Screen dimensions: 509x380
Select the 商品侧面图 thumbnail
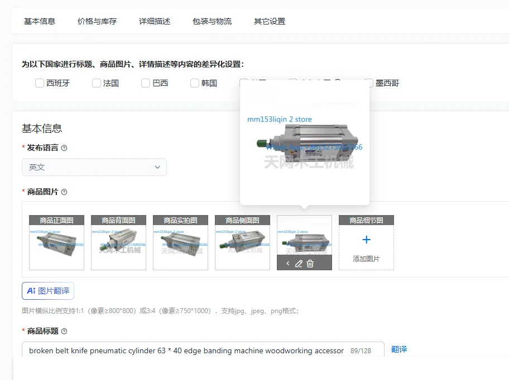click(x=242, y=242)
